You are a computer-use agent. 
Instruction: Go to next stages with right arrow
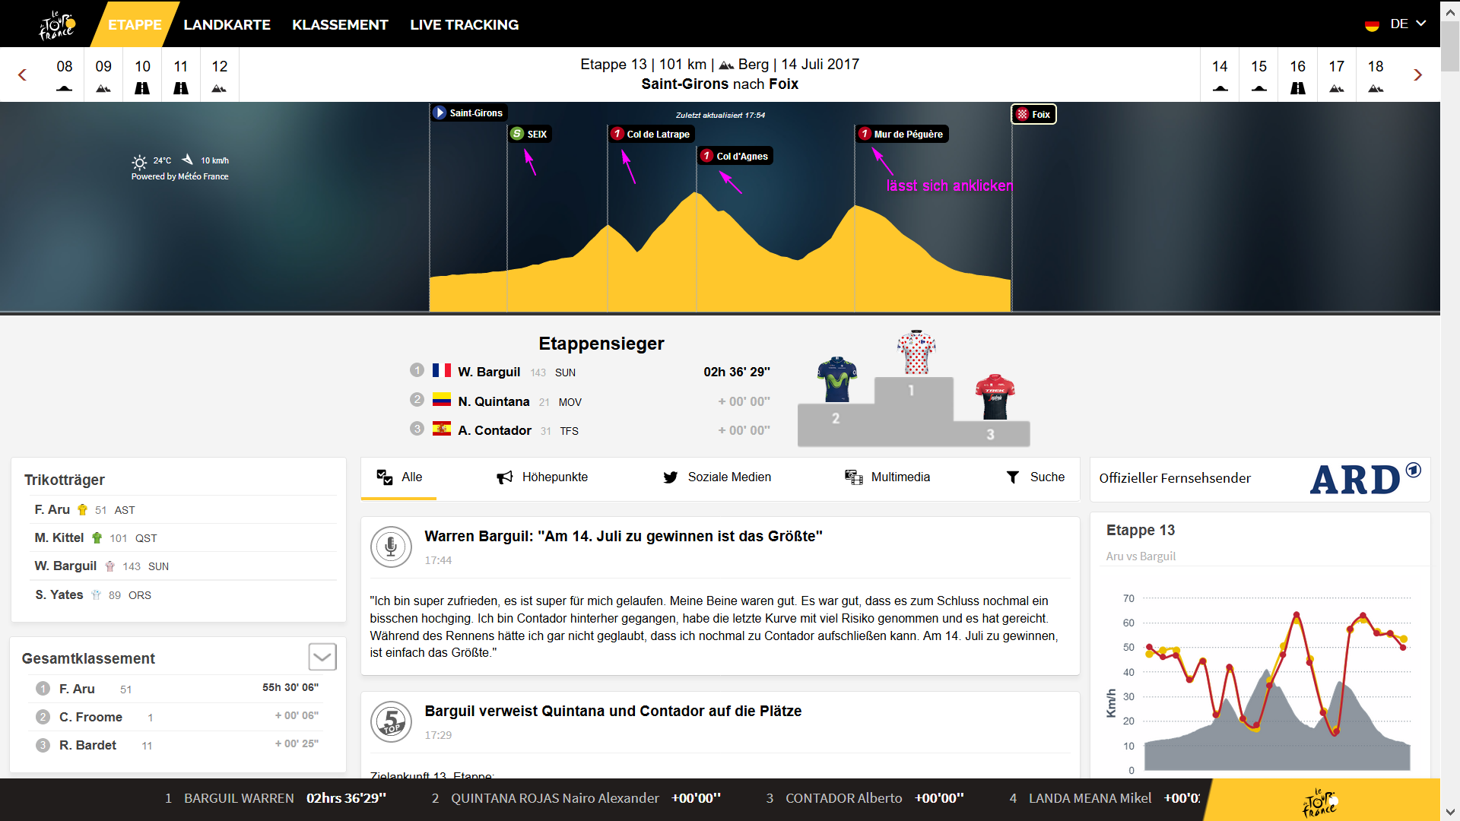pyautogui.click(x=1417, y=74)
